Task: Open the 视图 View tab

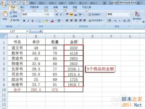Action: click(75, 7)
